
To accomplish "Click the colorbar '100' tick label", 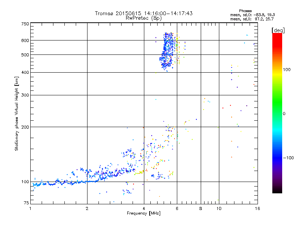I will point(287,70).
